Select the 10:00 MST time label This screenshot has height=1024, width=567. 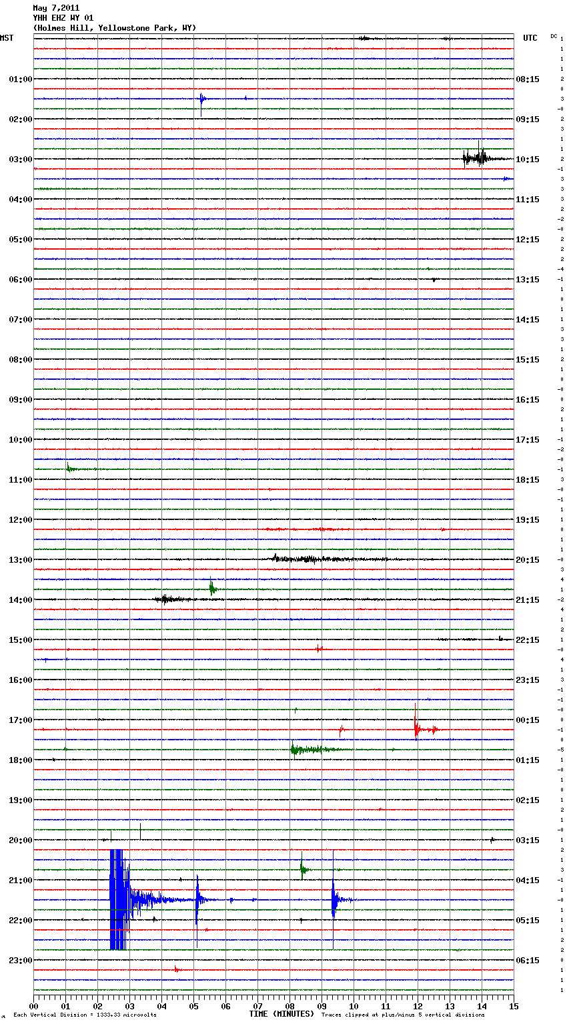click(x=21, y=440)
